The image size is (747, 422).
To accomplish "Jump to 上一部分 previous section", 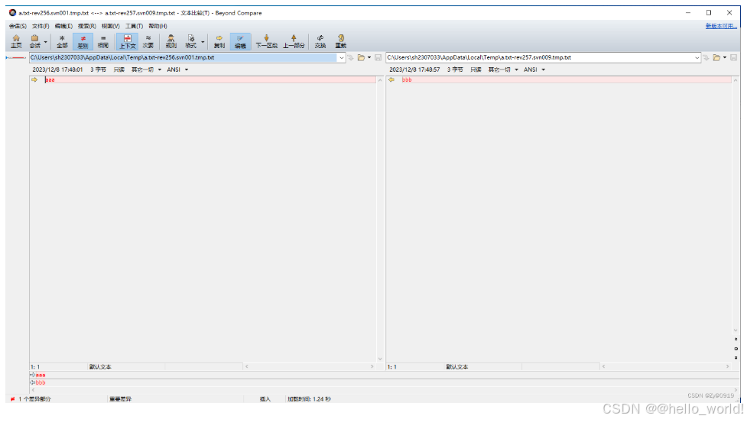I will point(294,41).
